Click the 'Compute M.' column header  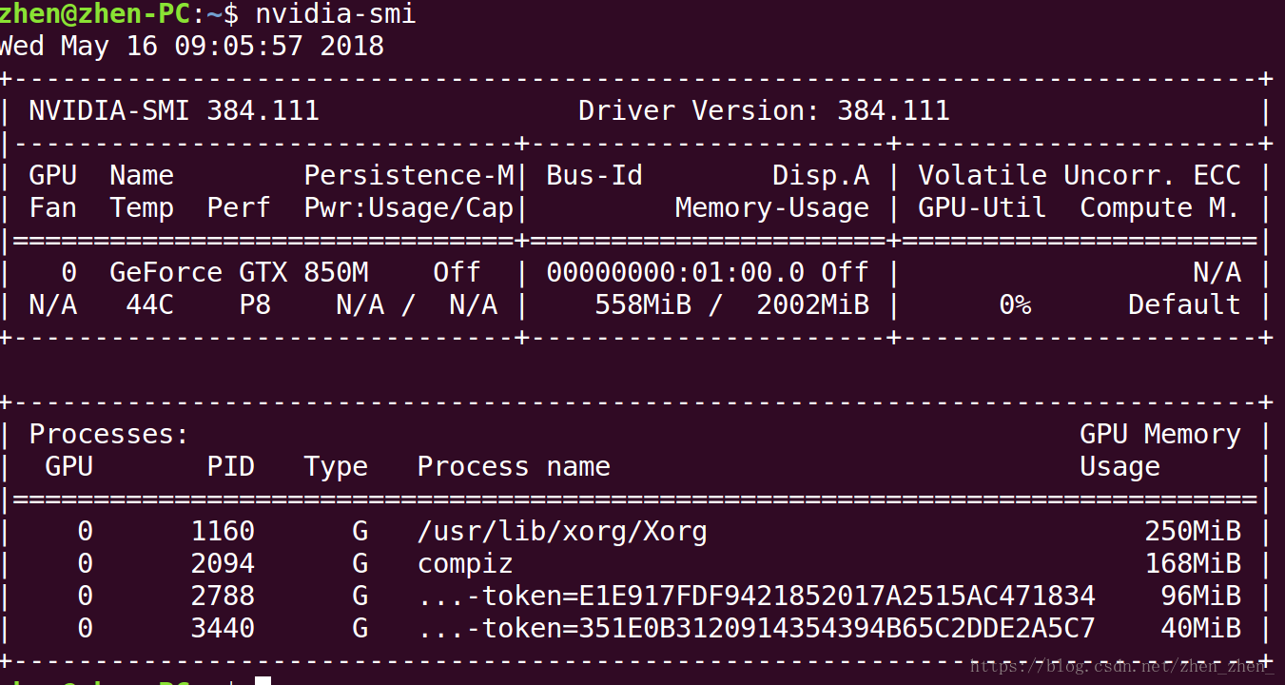pos(1160,207)
